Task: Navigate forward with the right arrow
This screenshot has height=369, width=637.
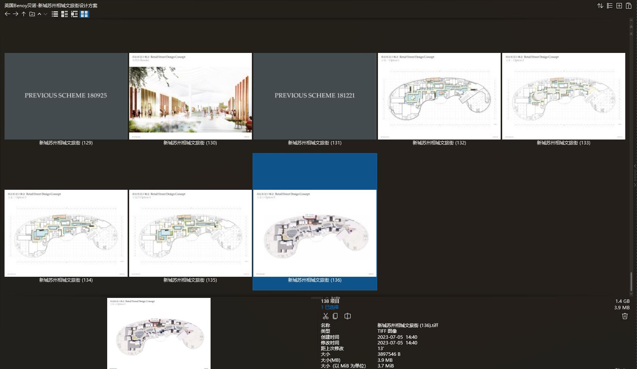Action: point(16,14)
